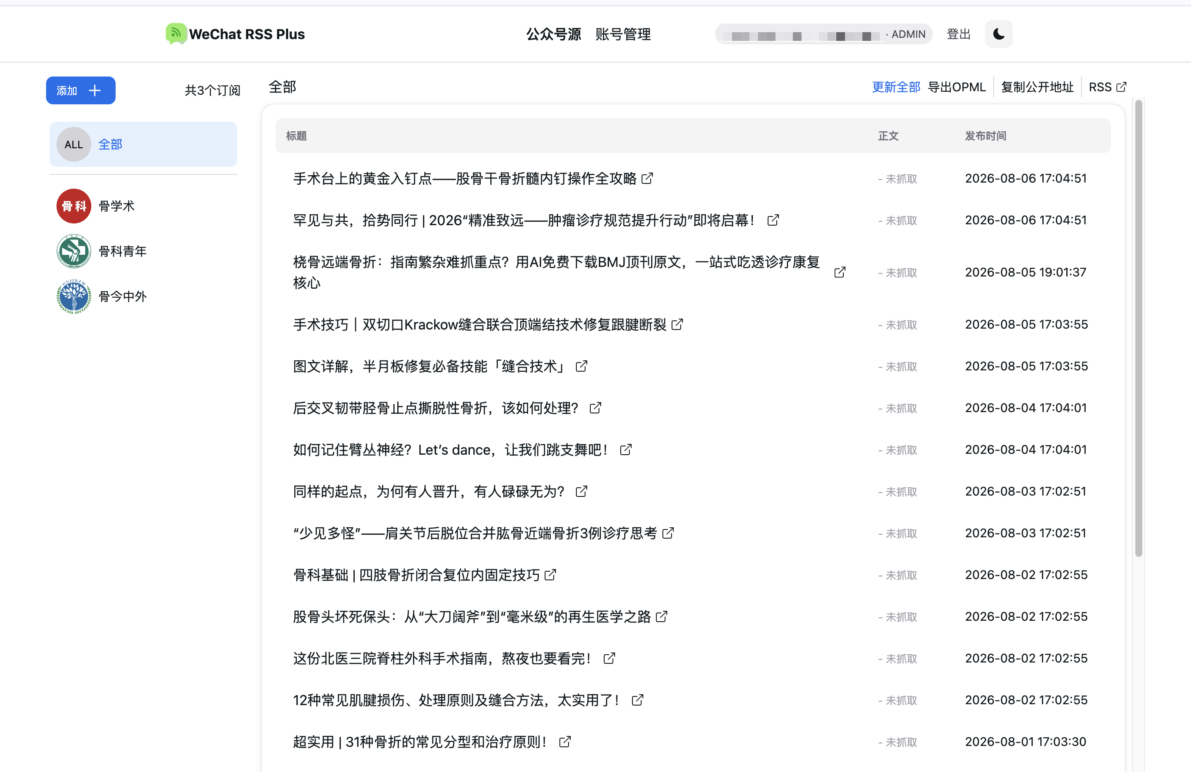Open external link icon for 12种常见肌腱损伤 article
This screenshot has height=779, width=1191.
637,700
